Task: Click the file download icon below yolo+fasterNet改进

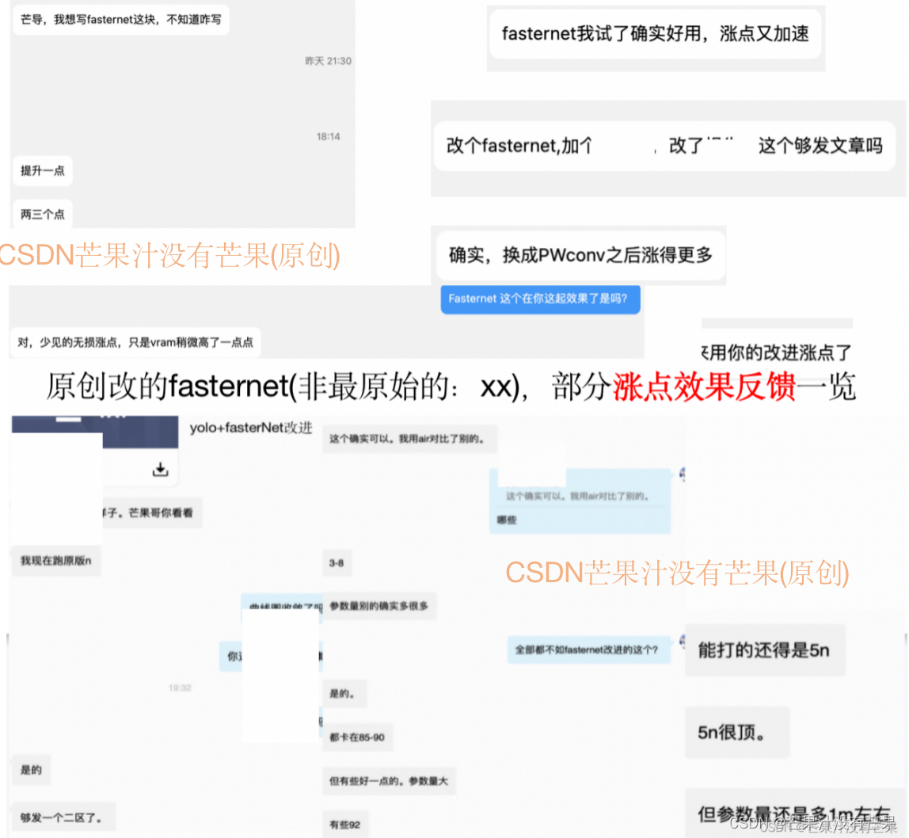Action: [159, 469]
